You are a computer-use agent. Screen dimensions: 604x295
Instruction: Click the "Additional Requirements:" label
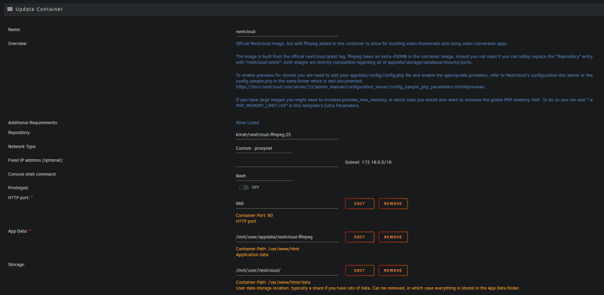coord(33,122)
